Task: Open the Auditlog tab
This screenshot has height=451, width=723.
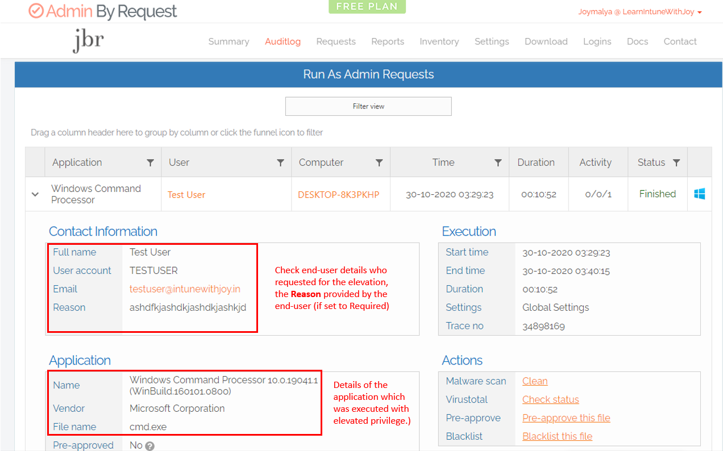Action: pos(282,41)
